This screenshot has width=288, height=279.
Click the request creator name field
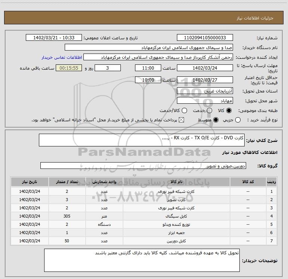coord(158,57)
